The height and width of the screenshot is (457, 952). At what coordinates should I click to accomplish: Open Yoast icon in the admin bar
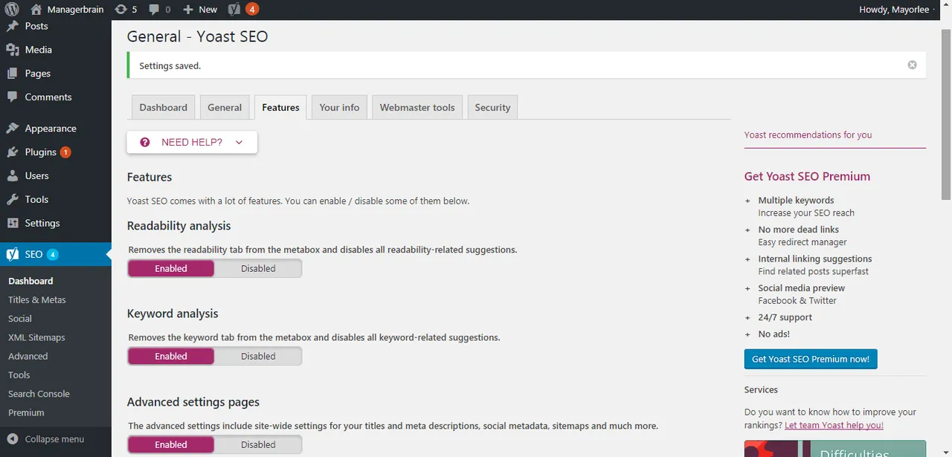tap(235, 10)
